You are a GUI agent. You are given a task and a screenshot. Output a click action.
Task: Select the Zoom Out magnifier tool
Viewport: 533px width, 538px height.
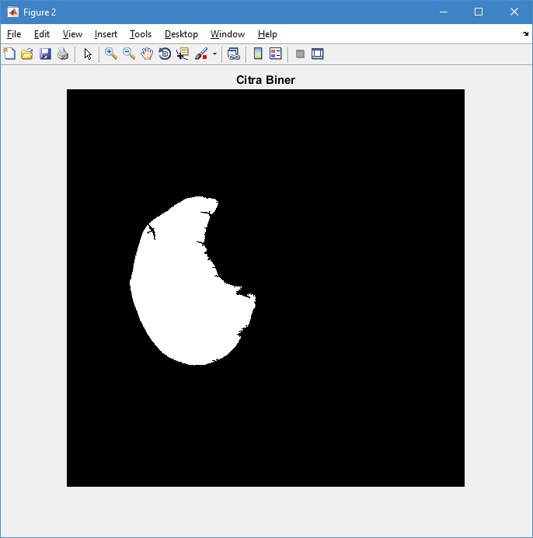[x=129, y=54]
